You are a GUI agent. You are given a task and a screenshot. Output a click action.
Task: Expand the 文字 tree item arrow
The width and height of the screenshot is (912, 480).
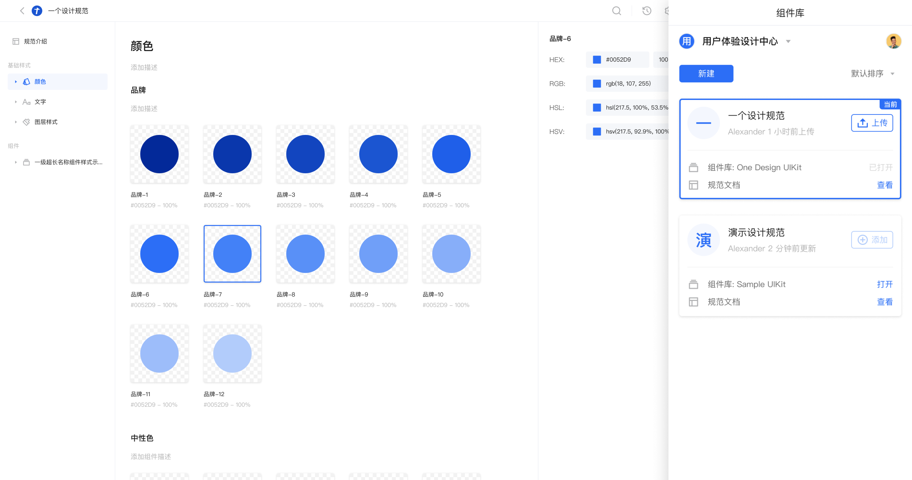(16, 102)
